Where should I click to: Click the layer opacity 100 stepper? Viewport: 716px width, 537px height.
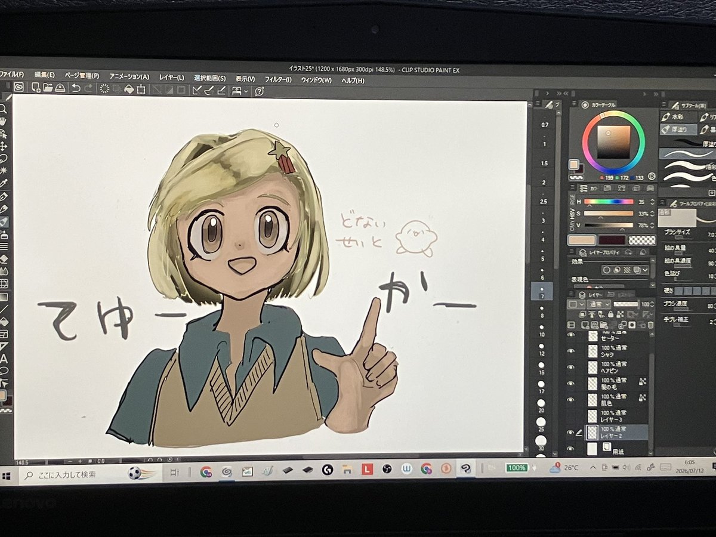click(651, 304)
